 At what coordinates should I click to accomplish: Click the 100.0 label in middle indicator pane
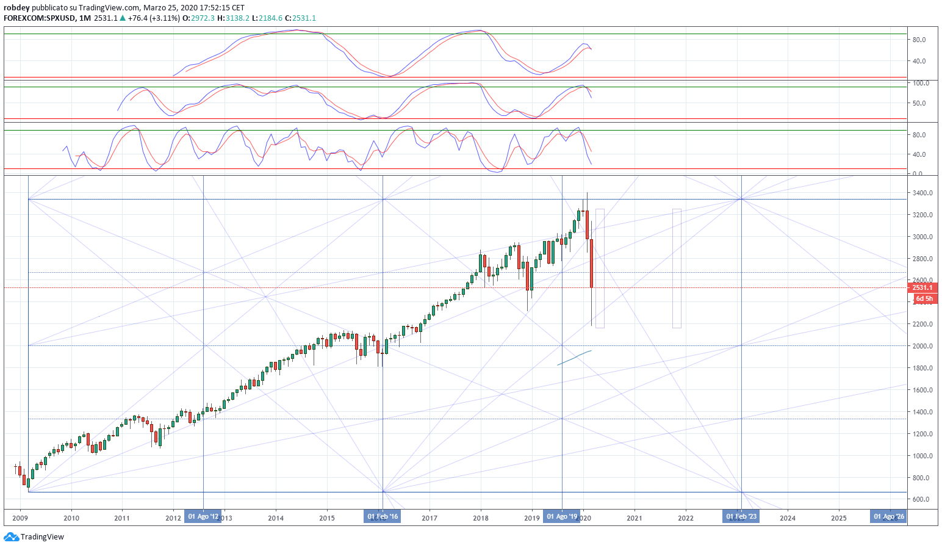click(x=921, y=83)
